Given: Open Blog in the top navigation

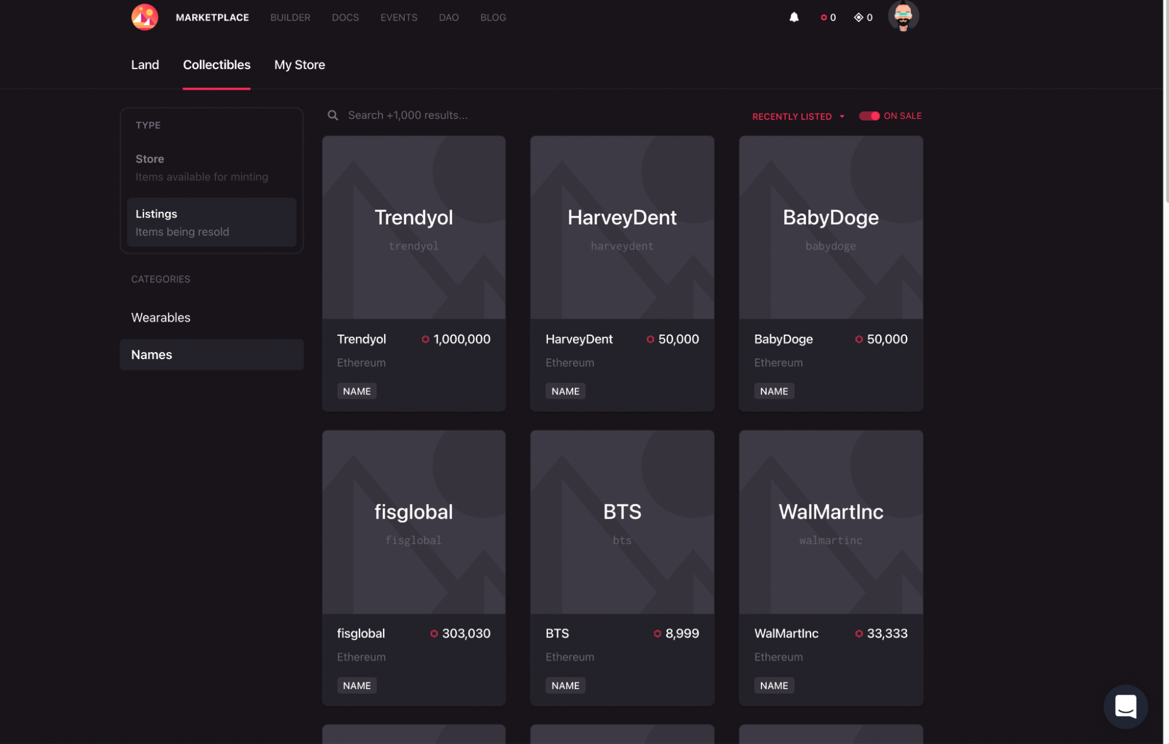Looking at the screenshot, I should tap(493, 18).
